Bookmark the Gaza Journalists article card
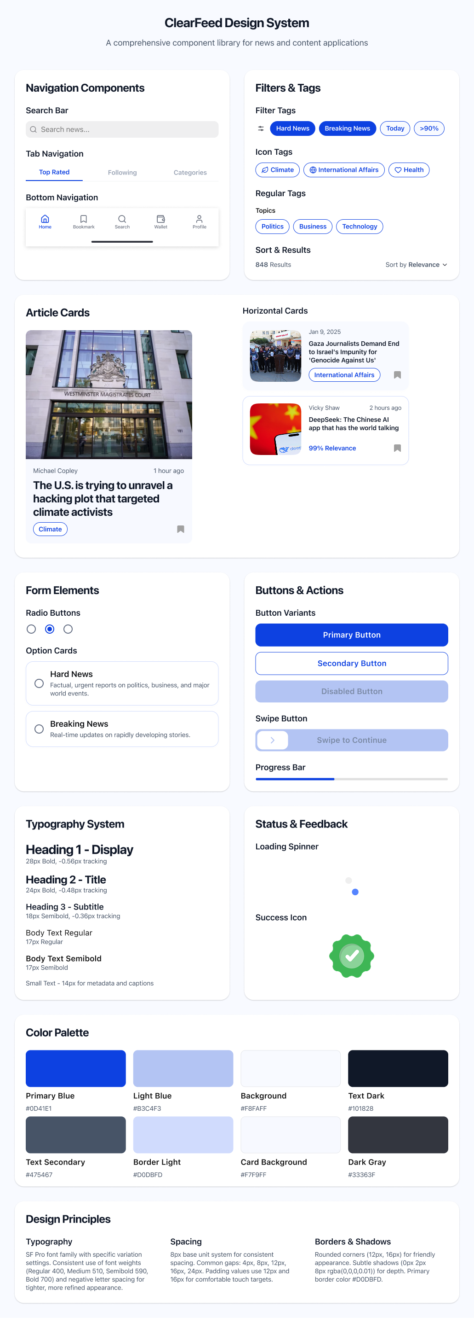 397,375
